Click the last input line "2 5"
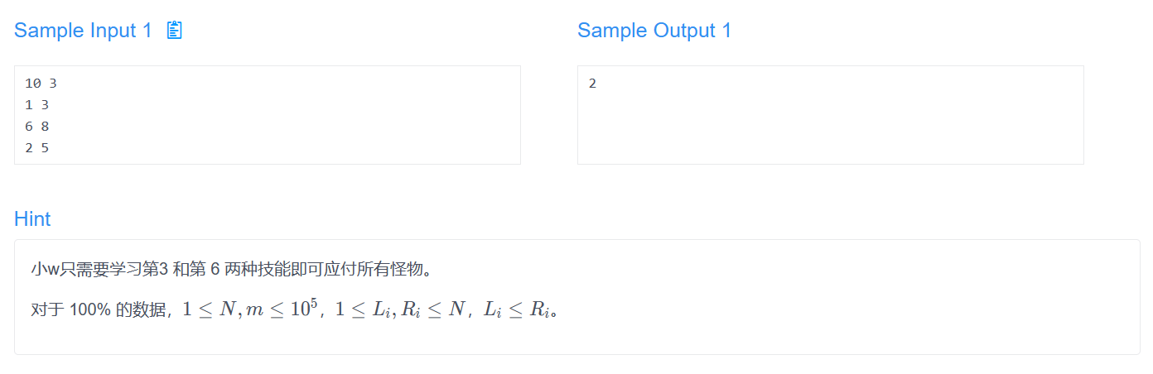Viewport: 1153px width, 374px height. [x=37, y=148]
